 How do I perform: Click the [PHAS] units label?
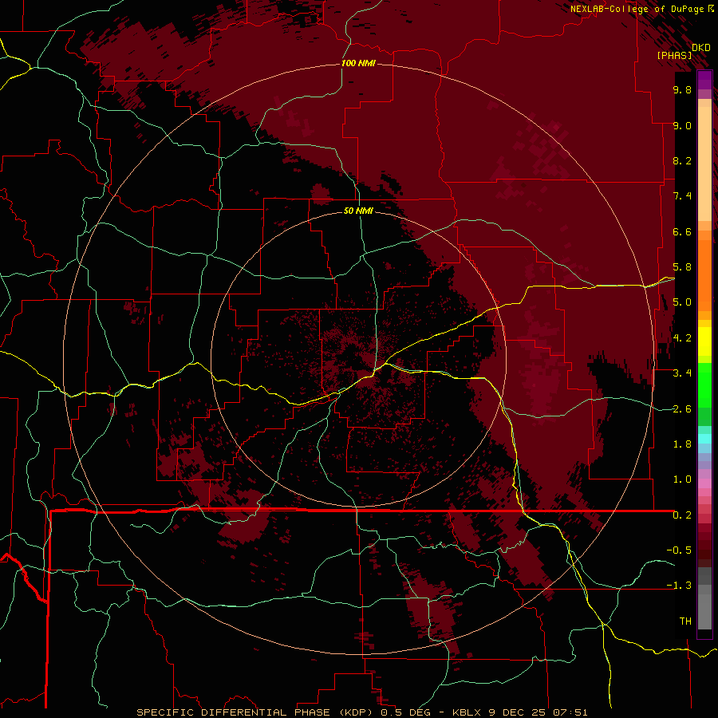click(x=674, y=55)
